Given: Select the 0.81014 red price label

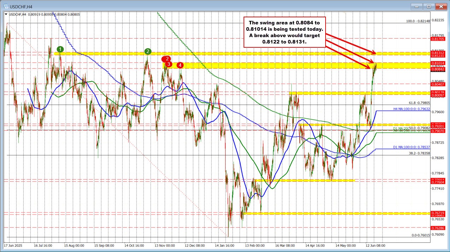Looking at the screenshot, I should (437, 63).
